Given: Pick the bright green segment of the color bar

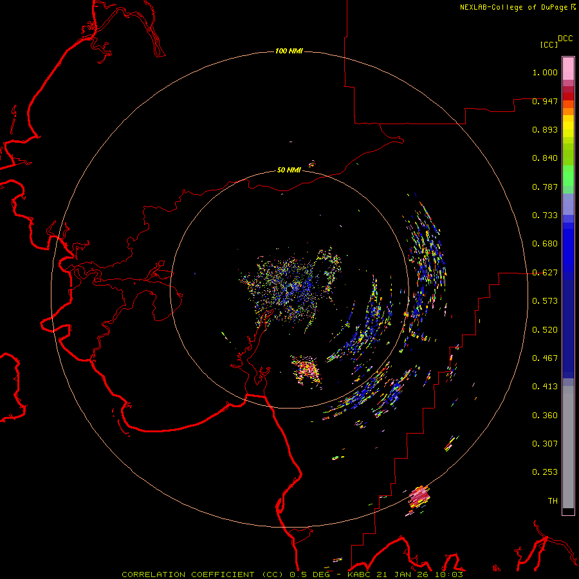Looking at the screenshot, I should tap(568, 176).
